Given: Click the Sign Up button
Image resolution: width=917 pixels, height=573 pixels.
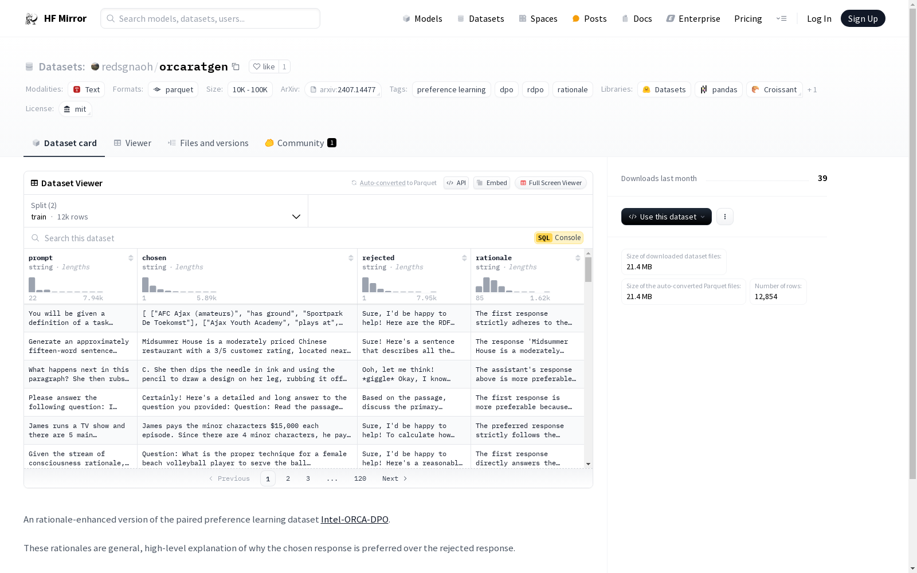Looking at the screenshot, I should click(x=863, y=19).
